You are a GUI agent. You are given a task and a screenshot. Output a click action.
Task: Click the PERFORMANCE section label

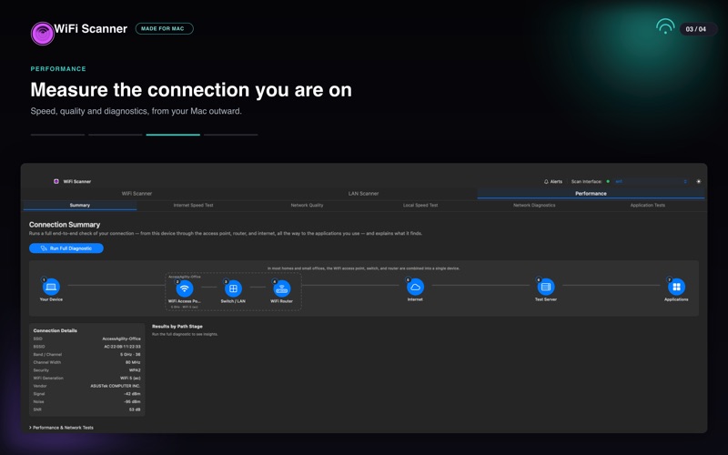[x=58, y=69]
